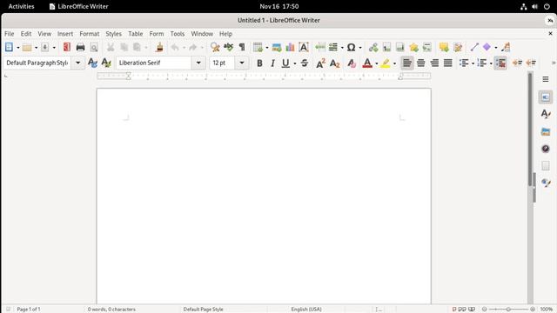Align text left
The width and height of the screenshot is (557, 313).
click(407, 63)
